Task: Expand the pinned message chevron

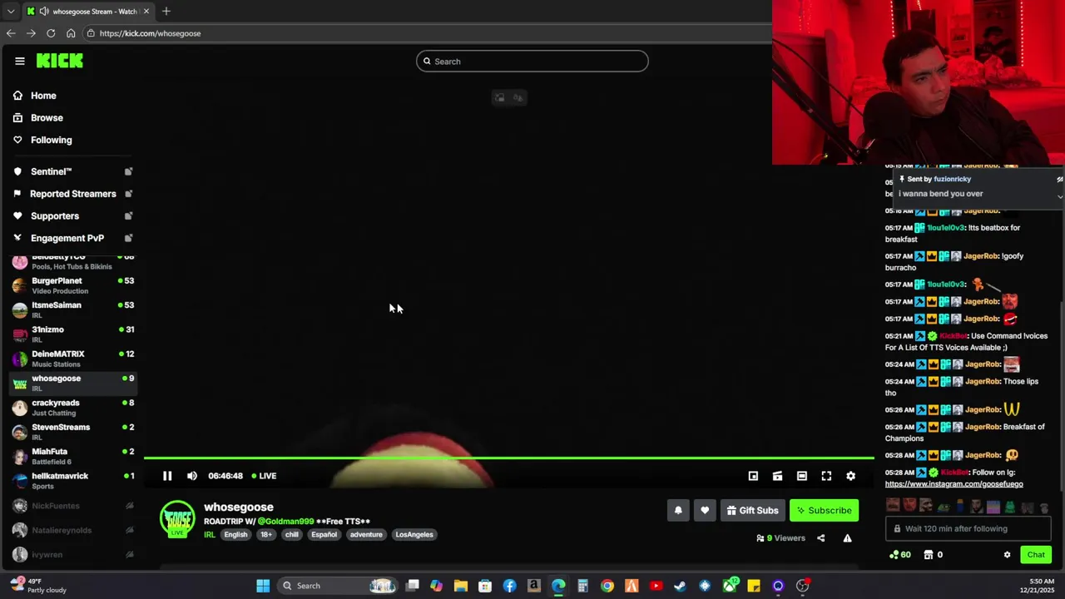Action: (x=1059, y=196)
